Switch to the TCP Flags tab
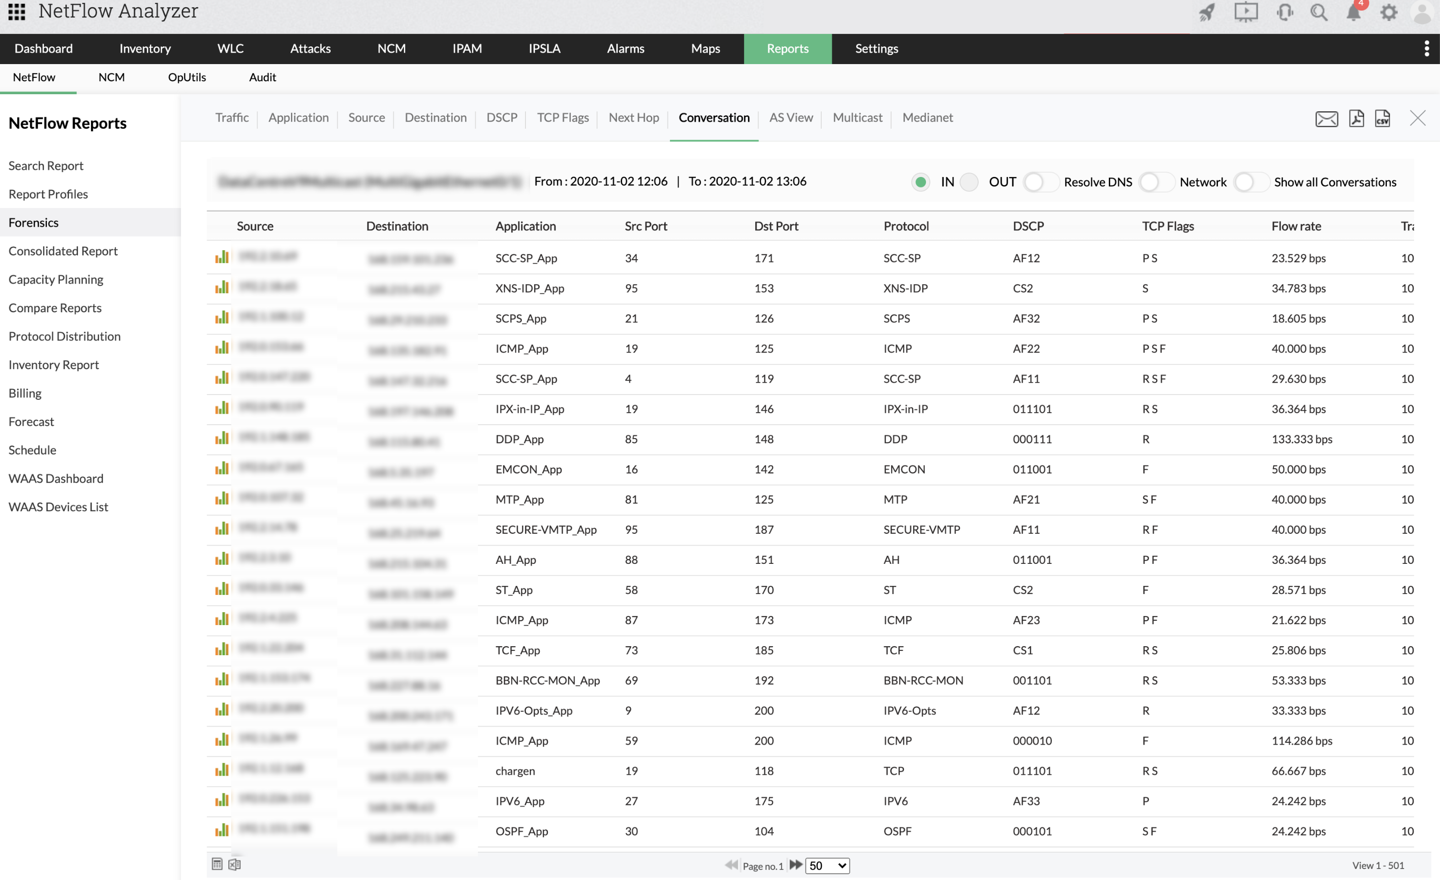This screenshot has width=1440, height=880. pyautogui.click(x=562, y=118)
